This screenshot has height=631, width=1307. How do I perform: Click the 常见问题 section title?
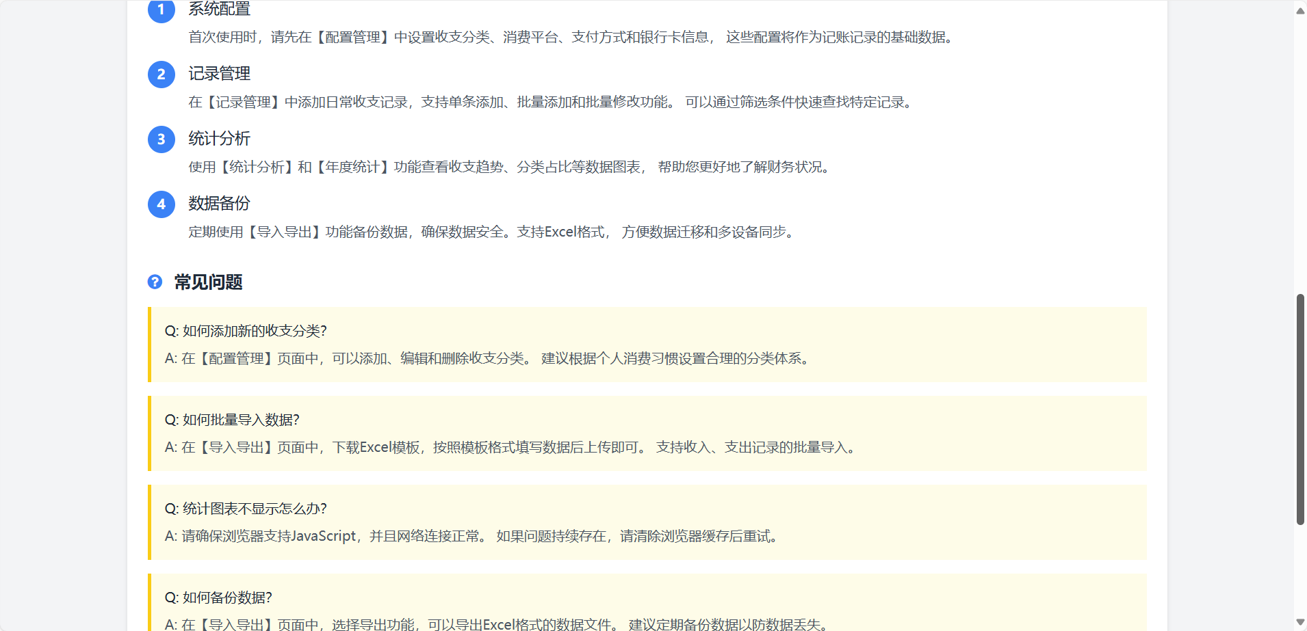(x=209, y=282)
